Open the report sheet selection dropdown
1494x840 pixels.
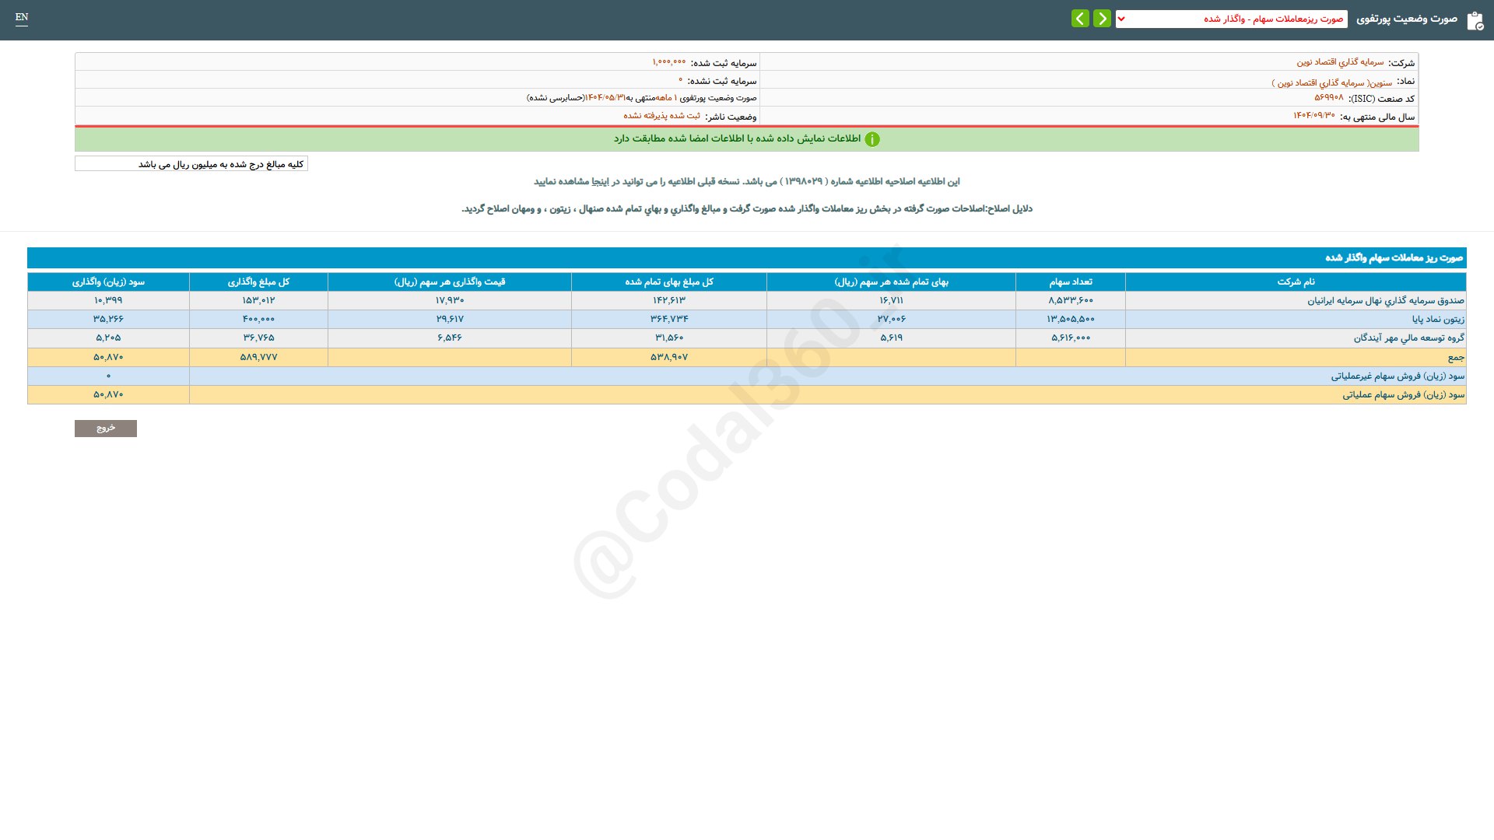pyautogui.click(x=1231, y=19)
